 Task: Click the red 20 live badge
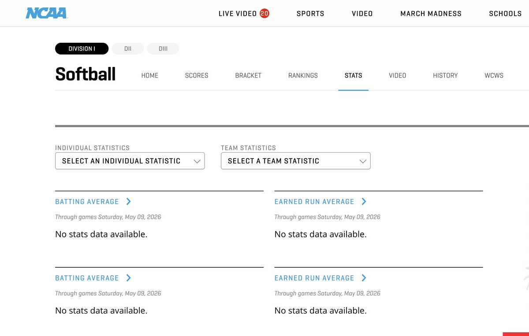(264, 13)
